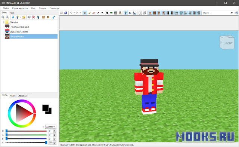This screenshot has width=239, height=147.
Task: Open the undo history dropdown arrow
Action: coord(74,13)
